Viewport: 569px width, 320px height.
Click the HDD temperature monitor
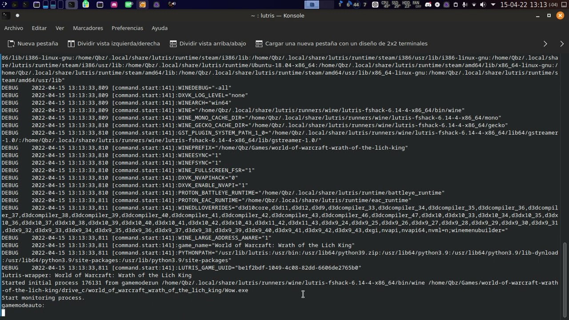[406, 4]
